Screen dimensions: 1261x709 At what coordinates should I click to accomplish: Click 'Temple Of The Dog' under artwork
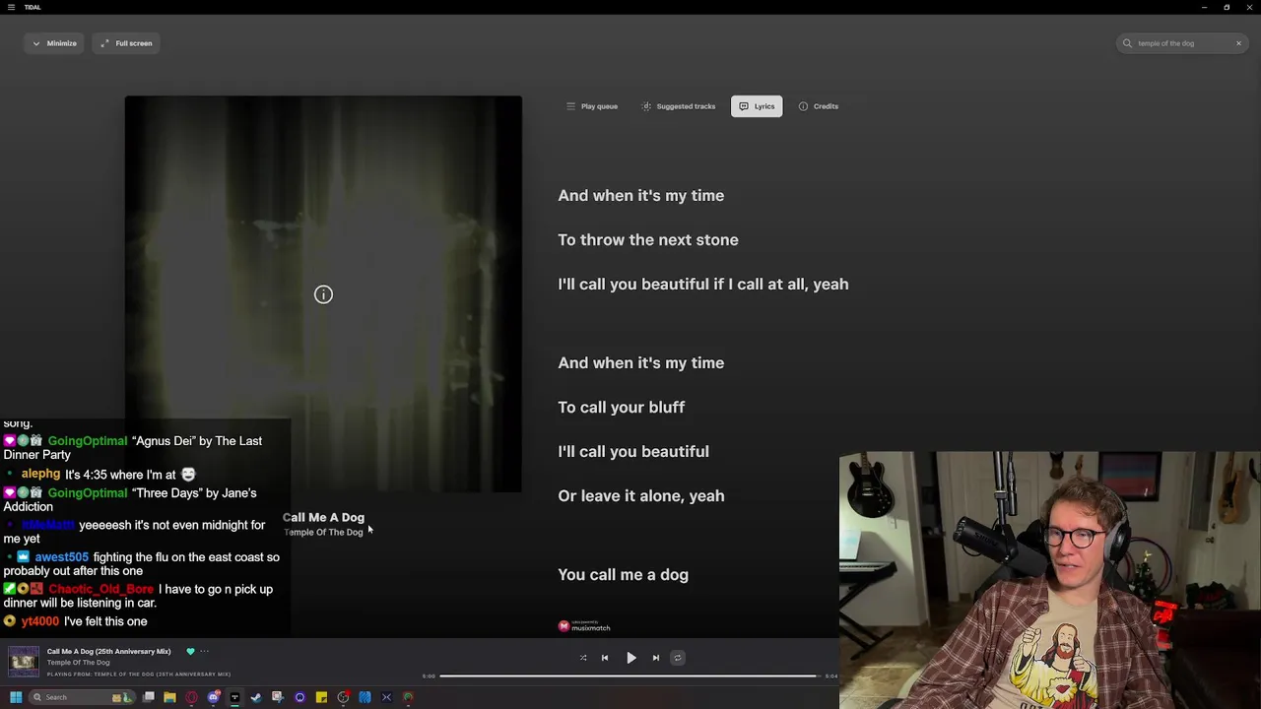pos(323,533)
